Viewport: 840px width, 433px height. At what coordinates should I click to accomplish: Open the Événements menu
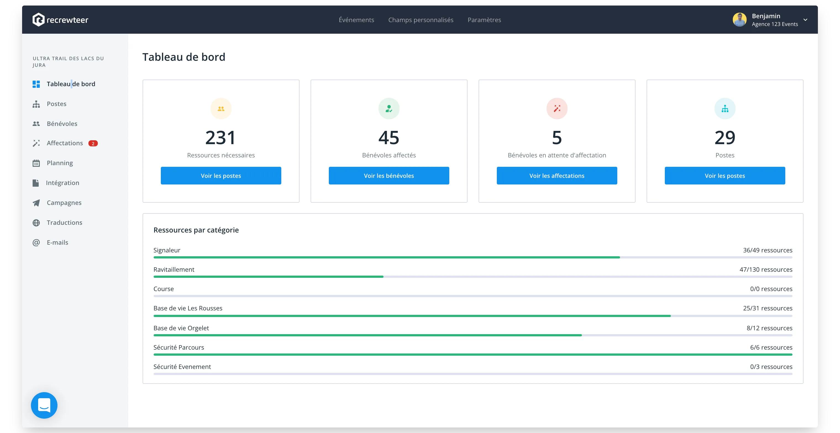click(356, 20)
